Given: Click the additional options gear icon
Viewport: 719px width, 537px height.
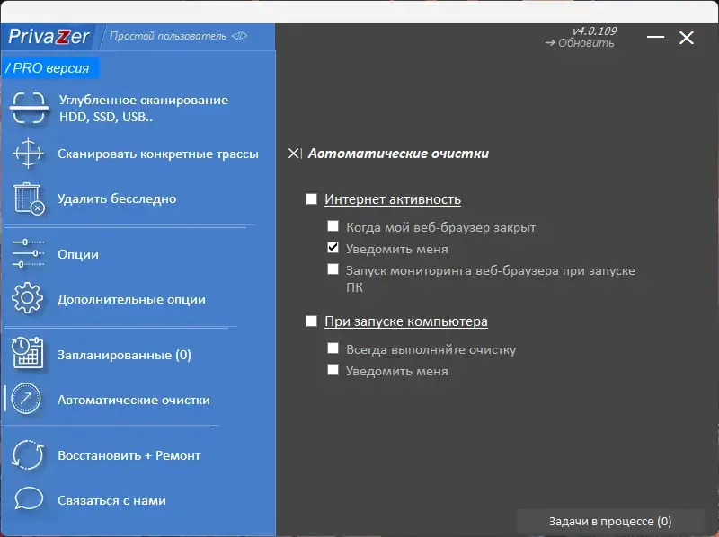Looking at the screenshot, I should tap(30, 298).
